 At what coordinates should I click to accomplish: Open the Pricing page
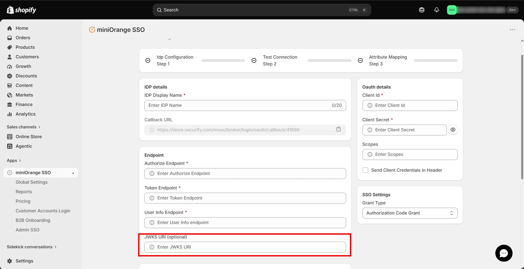tap(23, 201)
